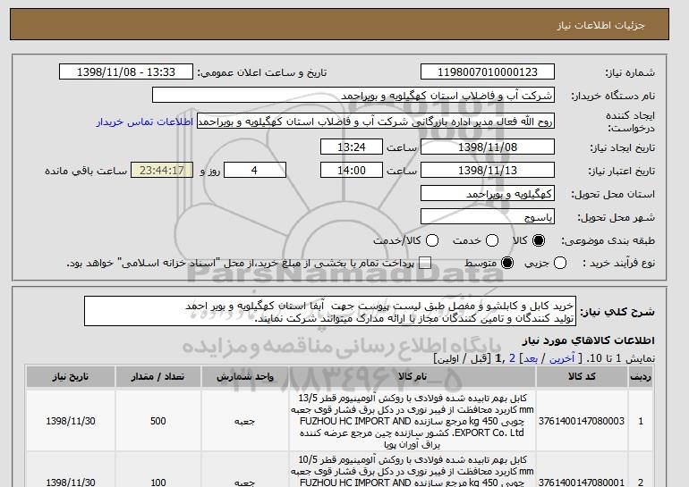Click the creation date field 1398/11/08

[x=488, y=147]
